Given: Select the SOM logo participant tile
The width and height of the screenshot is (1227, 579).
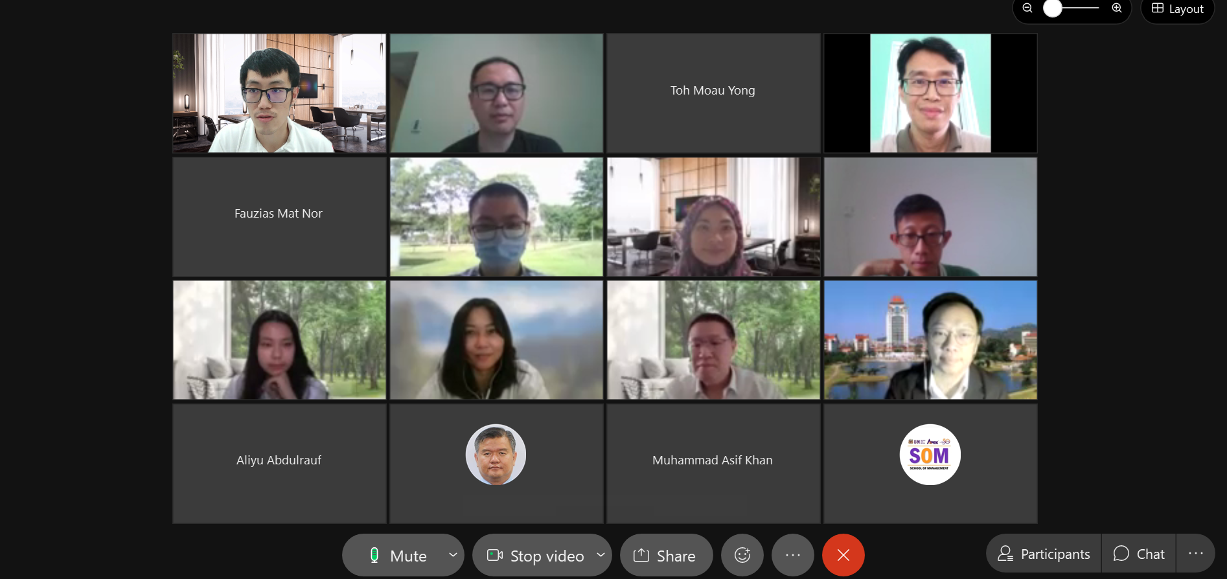Looking at the screenshot, I should coord(930,464).
